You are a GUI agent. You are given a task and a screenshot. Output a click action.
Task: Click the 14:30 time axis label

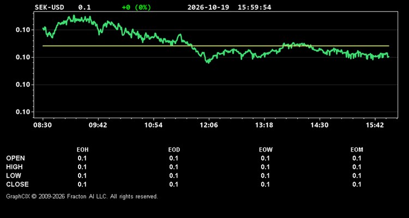pos(320,125)
